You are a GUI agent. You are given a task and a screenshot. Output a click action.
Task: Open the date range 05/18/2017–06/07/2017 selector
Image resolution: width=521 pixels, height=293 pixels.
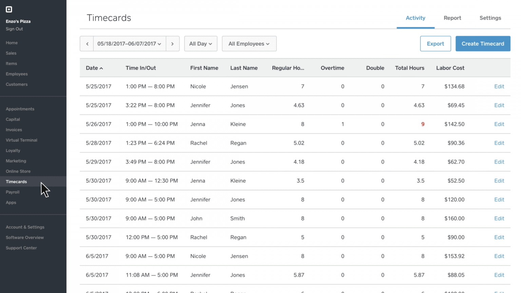pos(129,43)
